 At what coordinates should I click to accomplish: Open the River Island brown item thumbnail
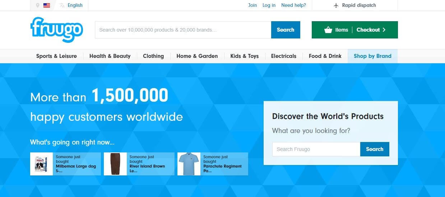(x=115, y=164)
